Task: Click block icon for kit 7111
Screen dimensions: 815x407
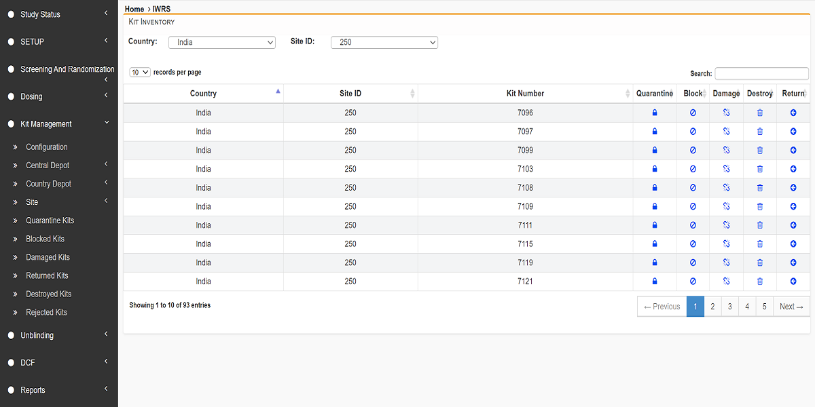Action: coord(693,225)
